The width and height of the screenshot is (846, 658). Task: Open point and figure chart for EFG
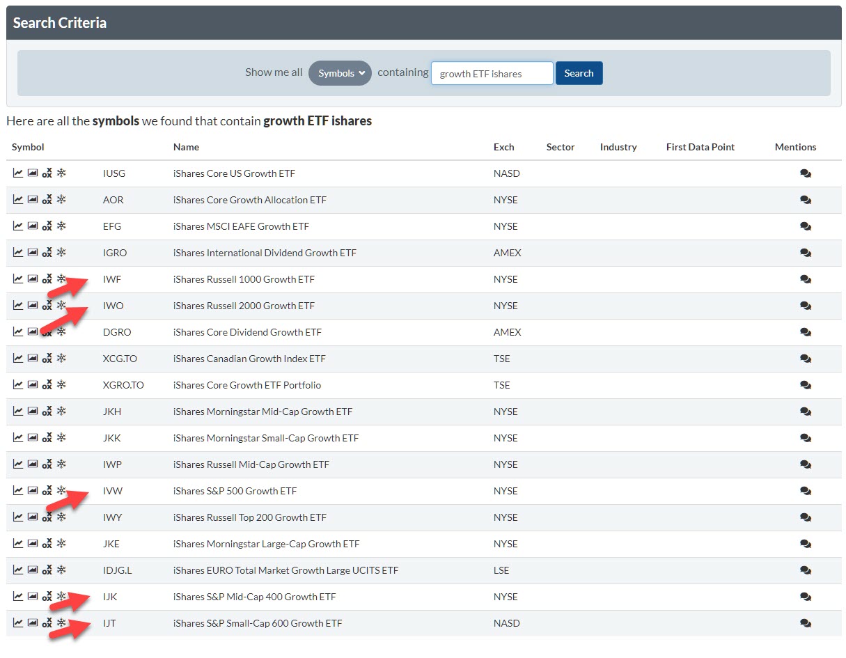(47, 226)
